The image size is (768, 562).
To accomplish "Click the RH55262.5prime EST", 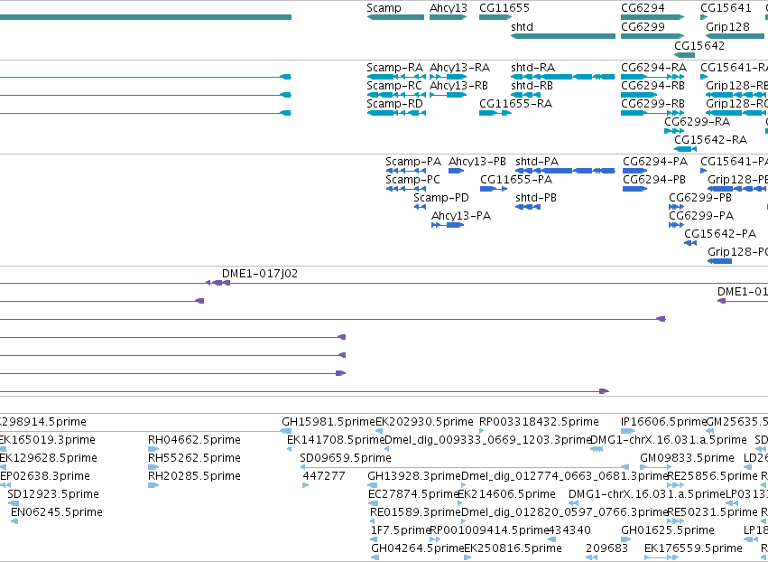I will 153,467.
